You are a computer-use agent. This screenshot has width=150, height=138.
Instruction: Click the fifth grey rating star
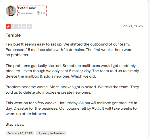pyautogui.click(x=29, y=26)
